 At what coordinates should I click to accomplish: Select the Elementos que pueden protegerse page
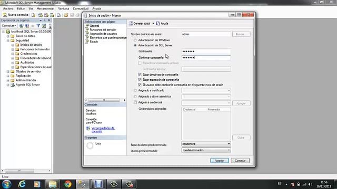click(x=108, y=37)
